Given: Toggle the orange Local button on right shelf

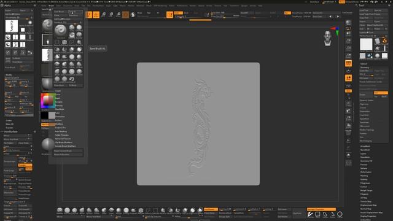Looking at the screenshot, I should (x=348, y=78).
